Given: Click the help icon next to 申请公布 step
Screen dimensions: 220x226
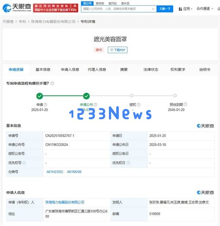Looking at the screenshot, I should (96, 105).
